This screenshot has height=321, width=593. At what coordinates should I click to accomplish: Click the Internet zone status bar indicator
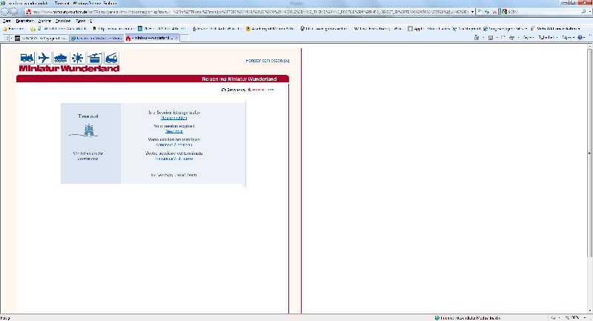[x=468, y=318]
